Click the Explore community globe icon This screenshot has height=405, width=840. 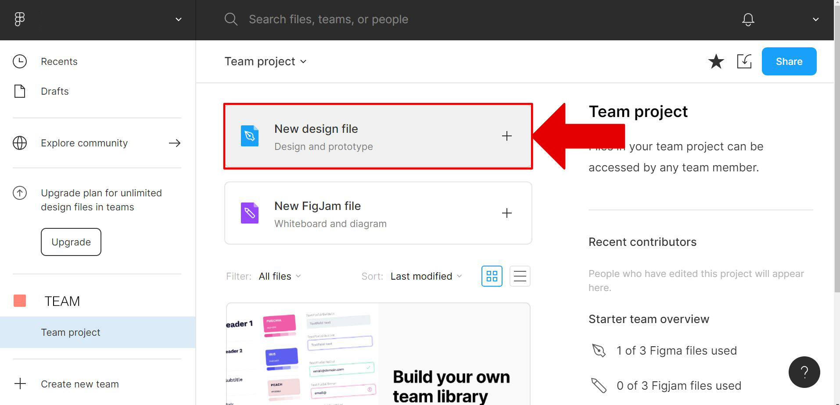pyautogui.click(x=20, y=143)
